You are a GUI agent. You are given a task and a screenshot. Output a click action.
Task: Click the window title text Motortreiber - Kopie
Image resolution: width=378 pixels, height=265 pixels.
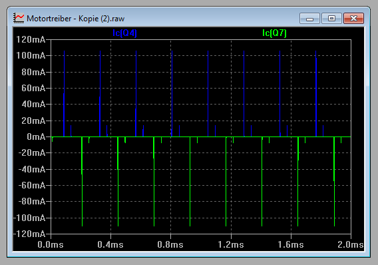62,19
